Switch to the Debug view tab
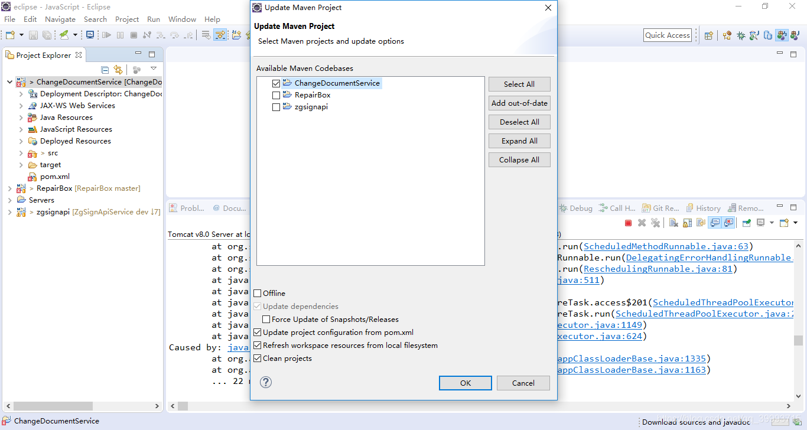The image size is (807, 430). [575, 208]
